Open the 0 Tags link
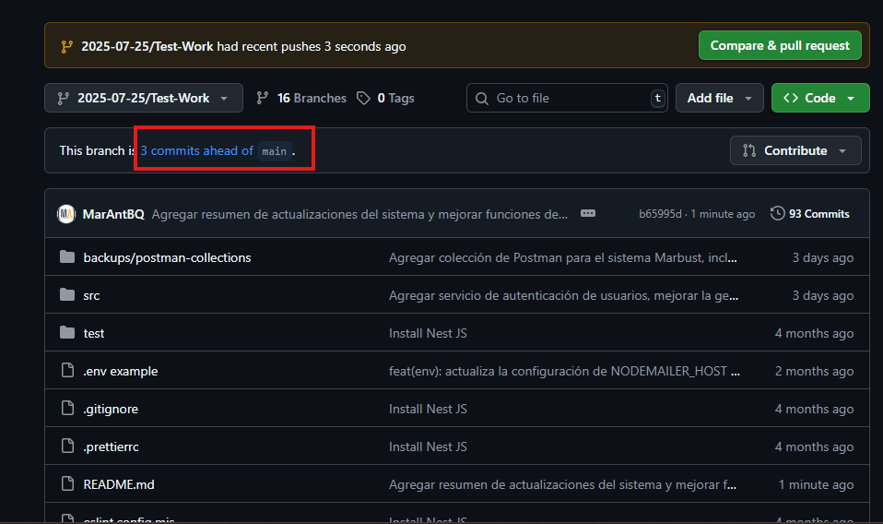The height and width of the screenshot is (524, 883). [386, 98]
